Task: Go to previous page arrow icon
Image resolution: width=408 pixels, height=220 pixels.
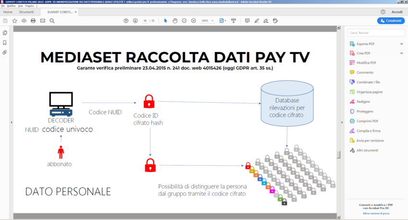Action: [x=126, y=21]
